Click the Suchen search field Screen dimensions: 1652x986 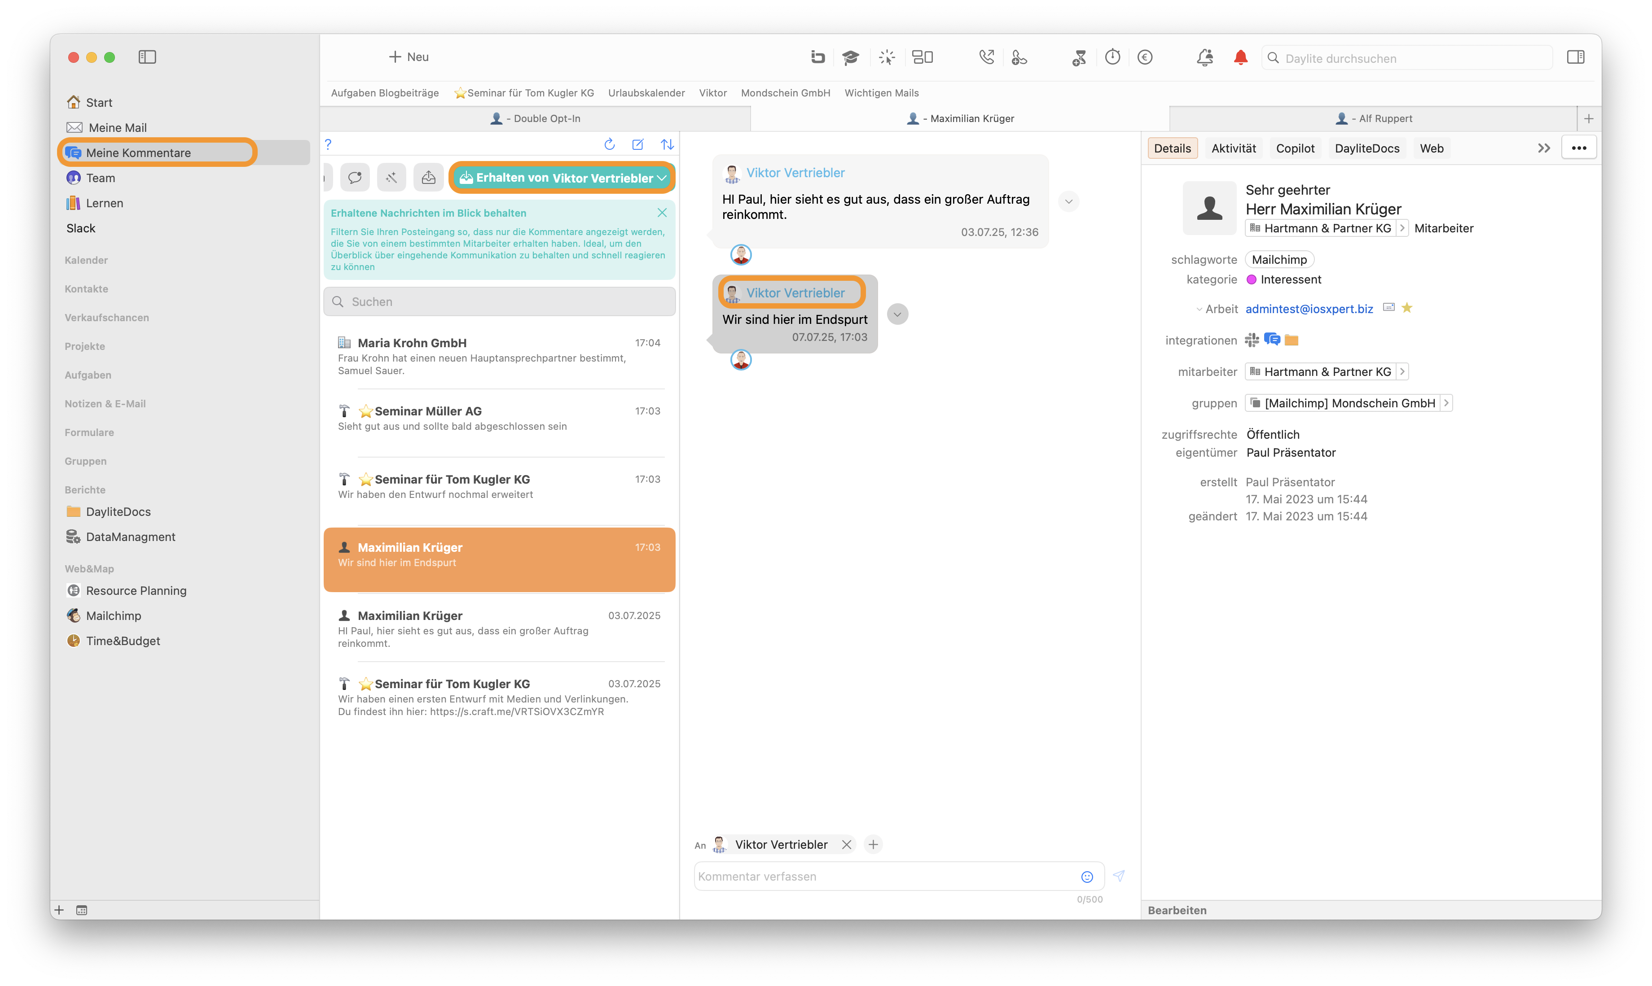(499, 301)
